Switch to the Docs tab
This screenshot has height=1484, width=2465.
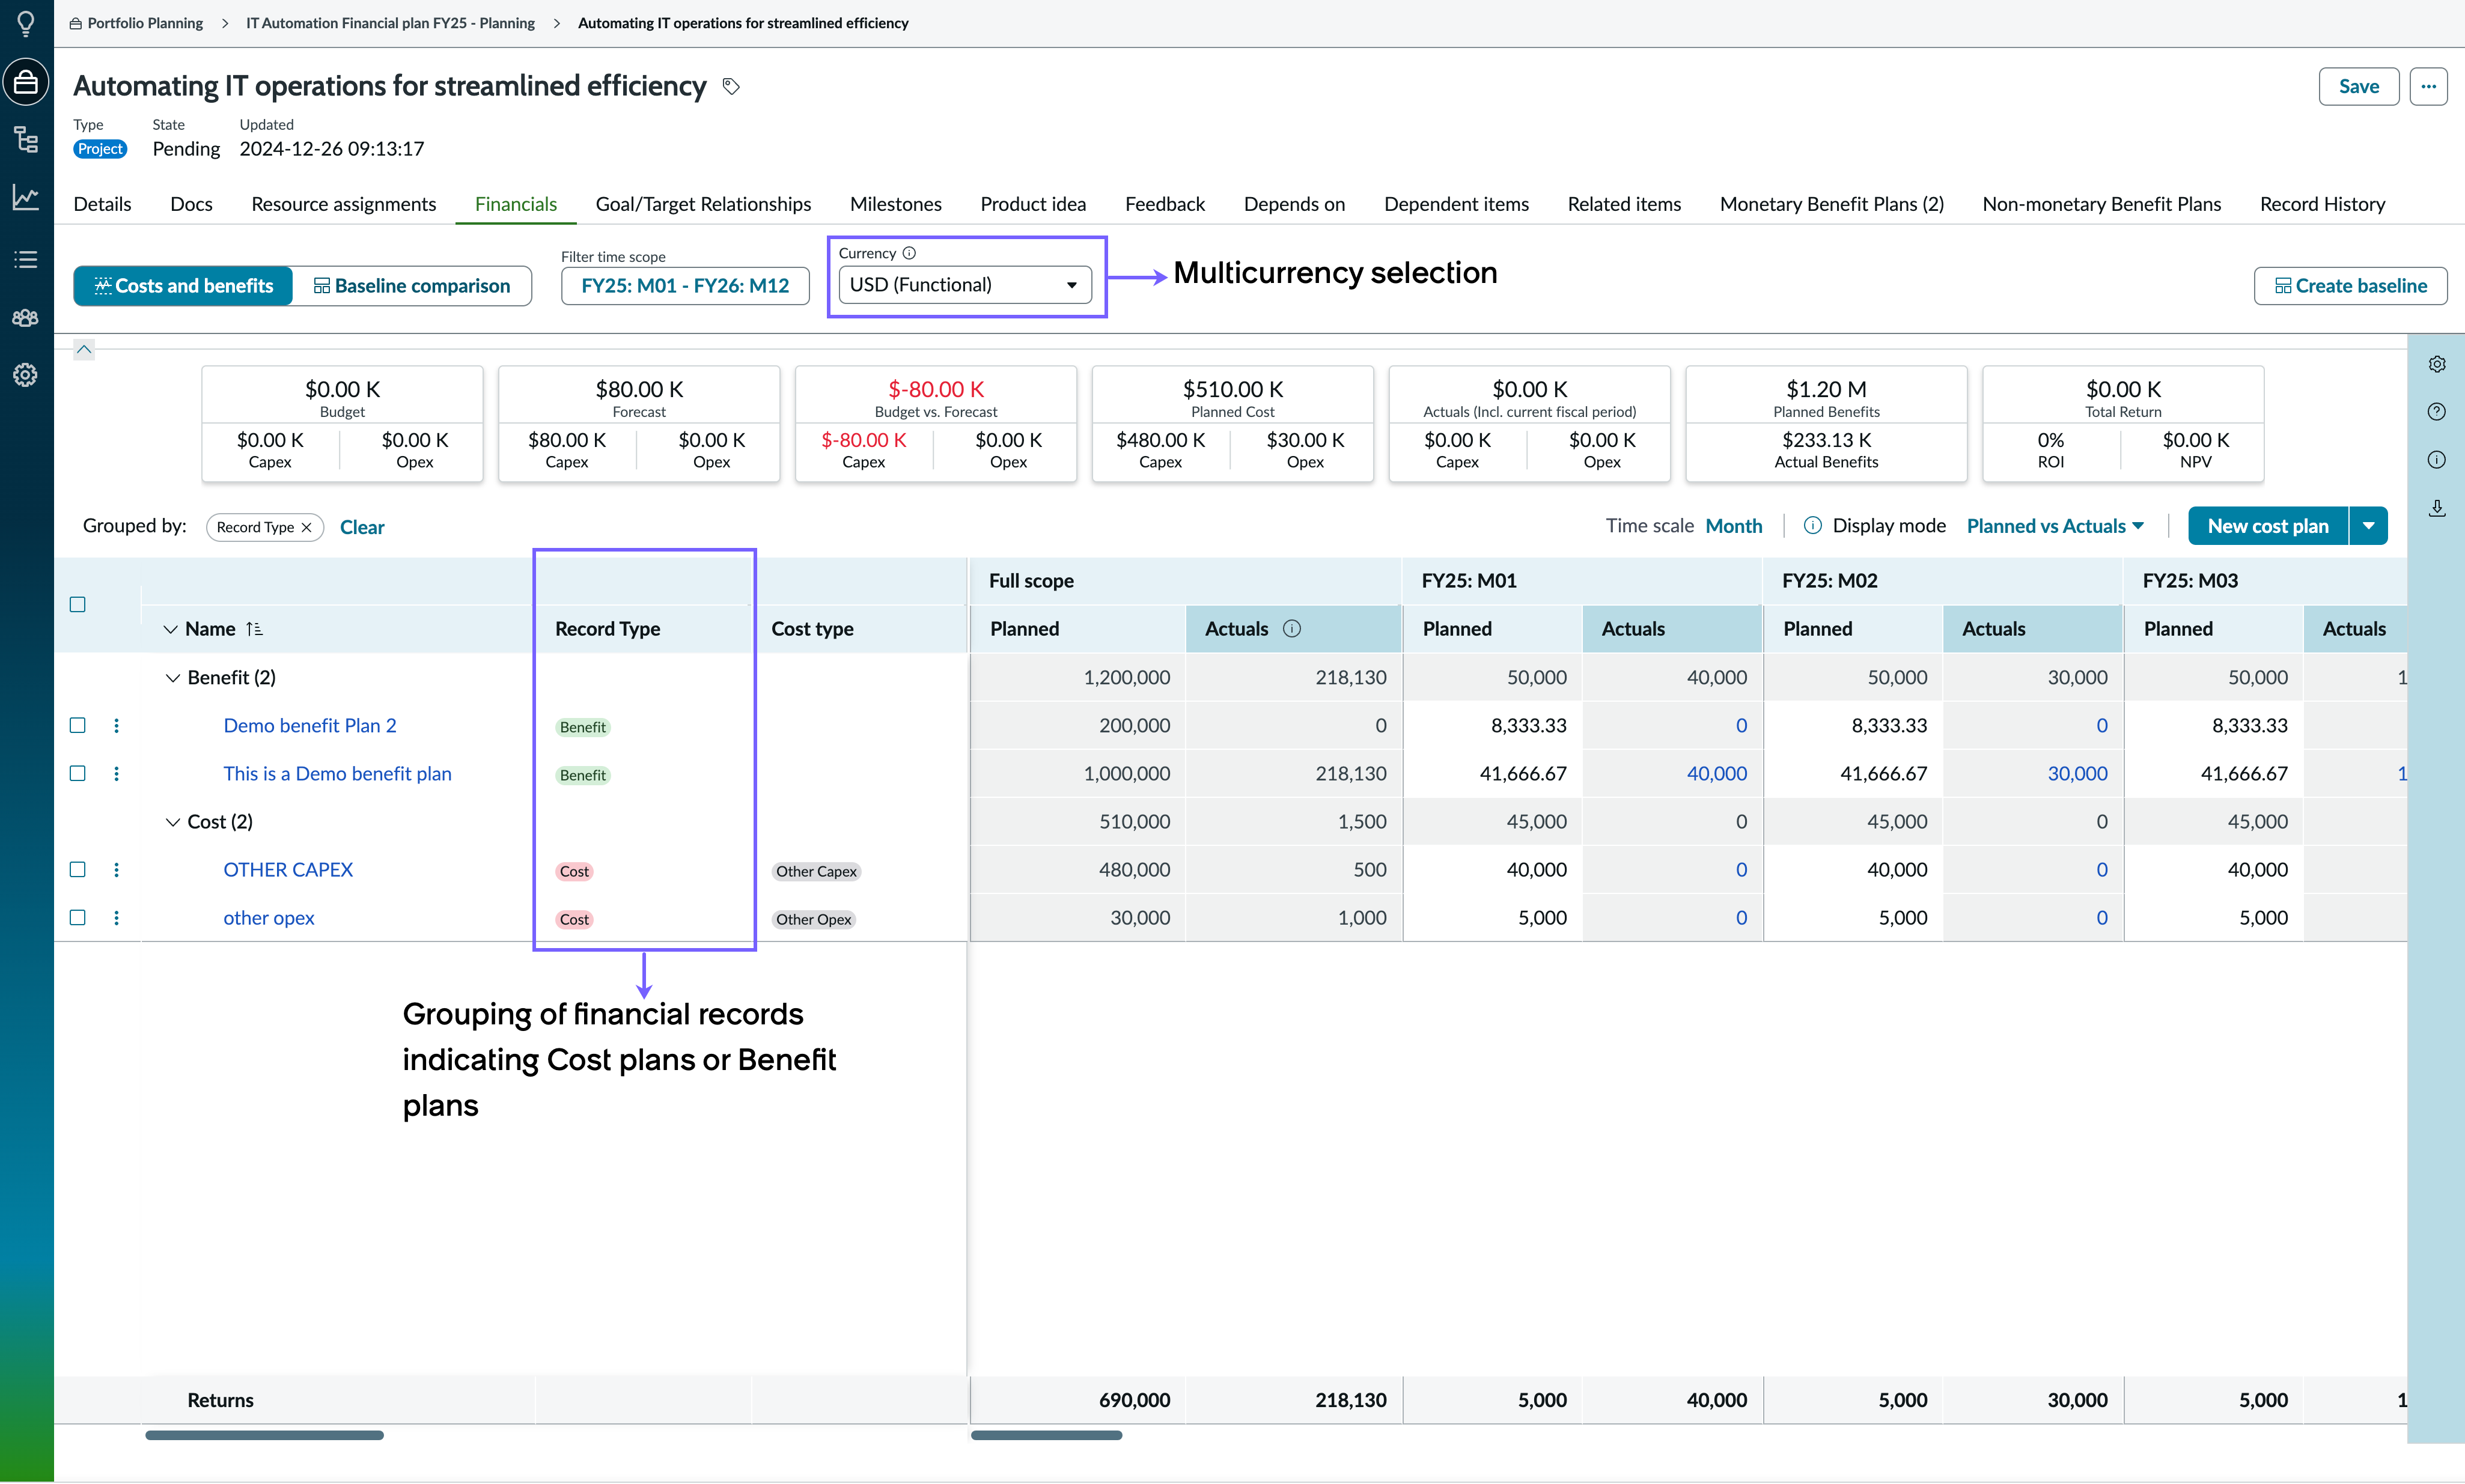coord(191,204)
